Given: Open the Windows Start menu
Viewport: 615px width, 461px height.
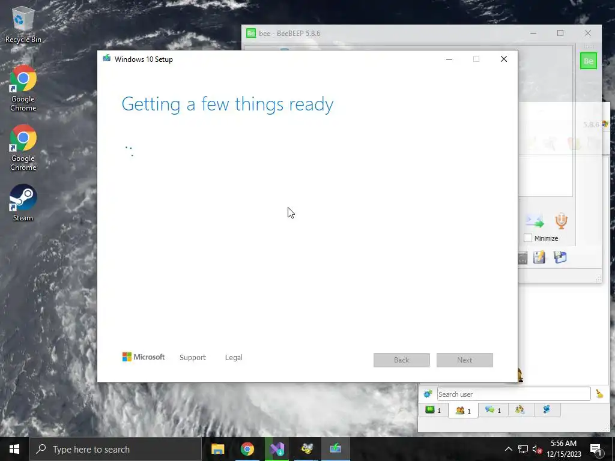Looking at the screenshot, I should click(14, 449).
